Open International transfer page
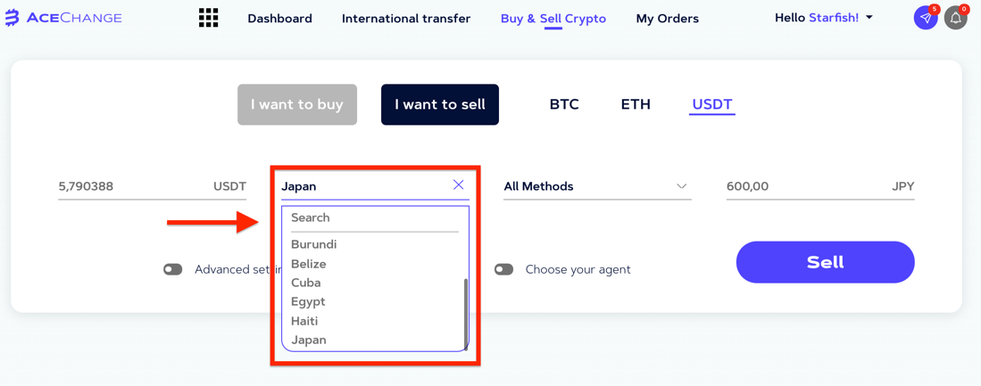981x386 pixels. click(406, 19)
